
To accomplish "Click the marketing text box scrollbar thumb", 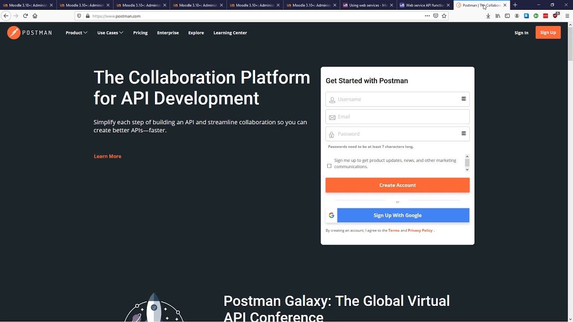I will [x=467, y=163].
